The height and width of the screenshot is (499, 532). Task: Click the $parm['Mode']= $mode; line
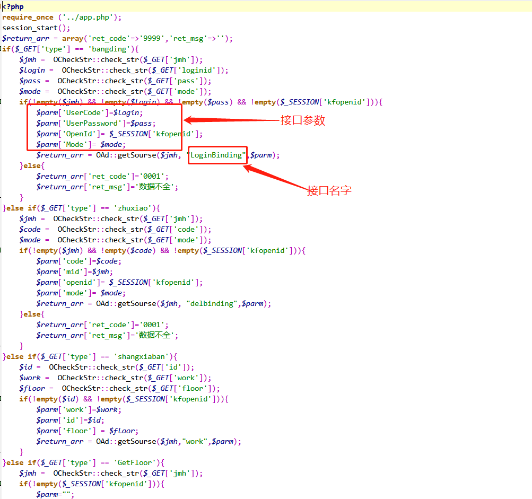pyautogui.click(x=81, y=145)
